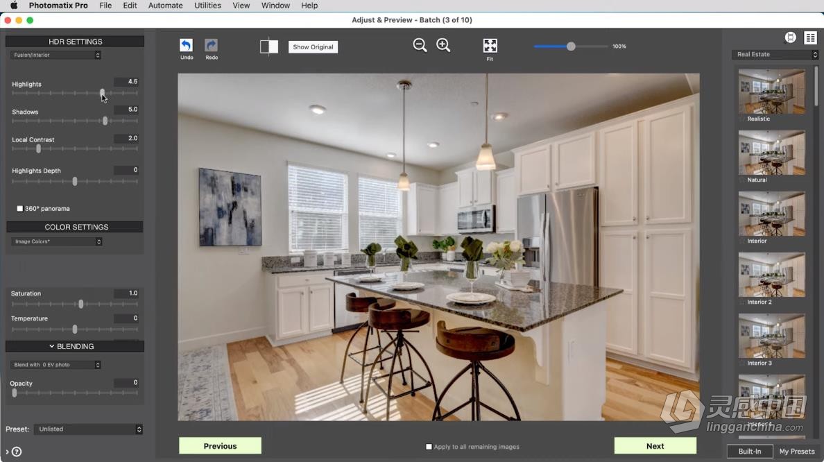Click the kitchen preview image
The width and height of the screenshot is (824, 462).
438,247
